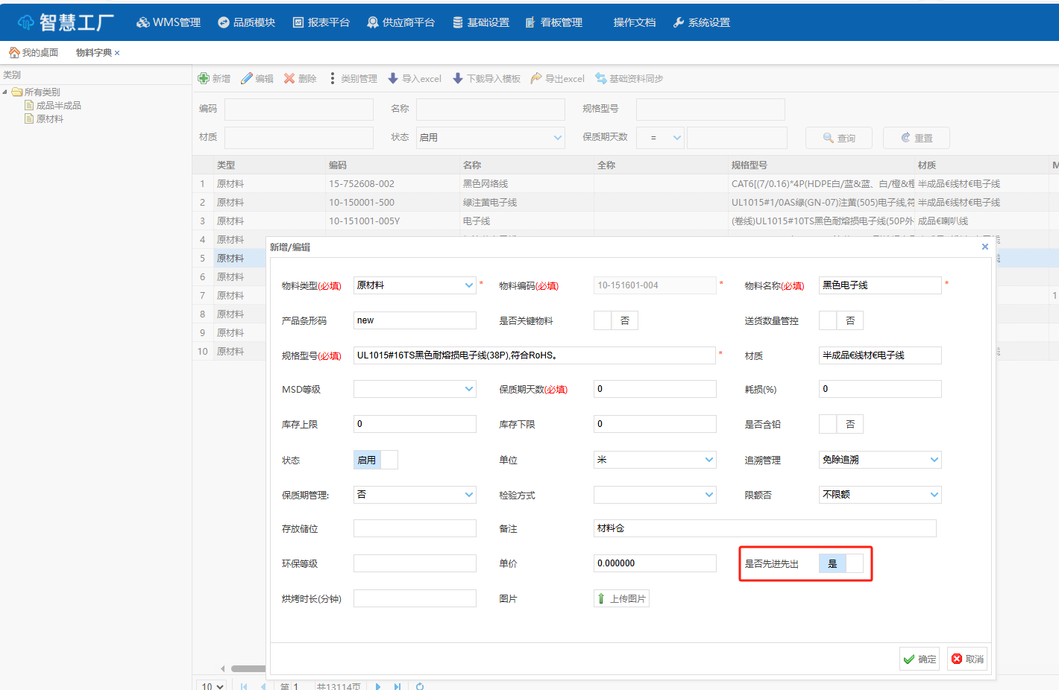Click the 导出excel share icon
The width and height of the screenshot is (1059, 690).
point(536,78)
